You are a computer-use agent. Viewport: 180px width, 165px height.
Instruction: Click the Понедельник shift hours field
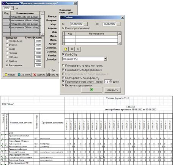(38, 41)
